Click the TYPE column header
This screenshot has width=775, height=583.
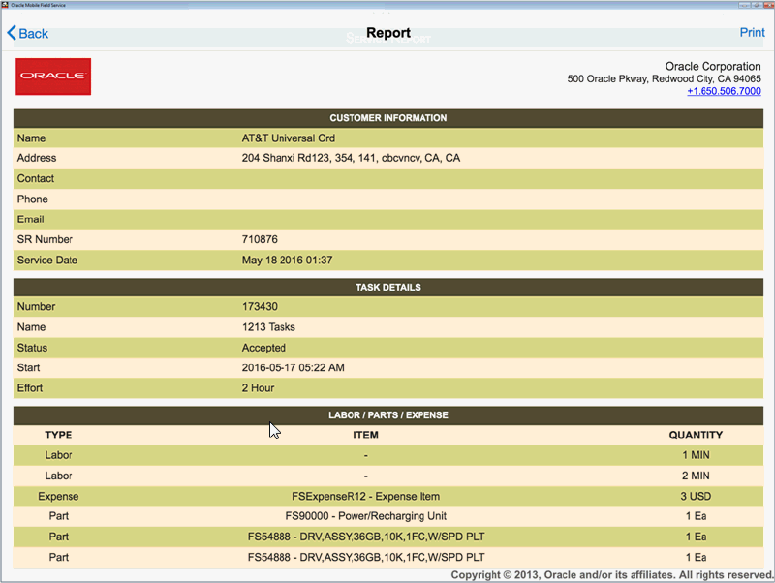point(58,435)
